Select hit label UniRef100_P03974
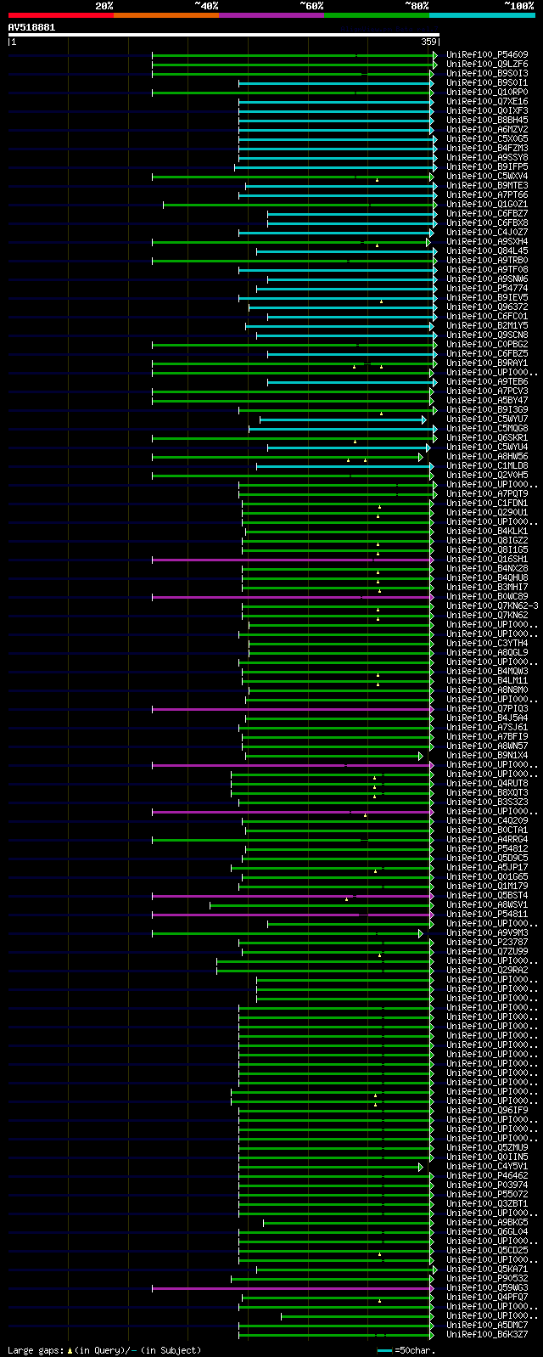 [487, 1185]
